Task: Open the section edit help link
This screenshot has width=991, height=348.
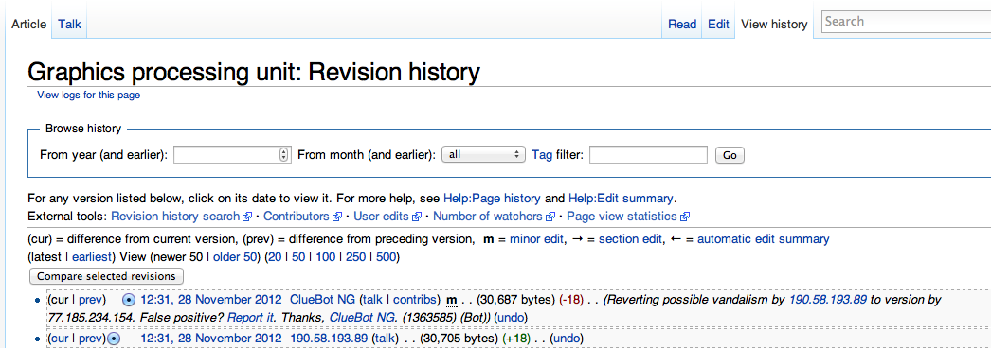Action: 631,239
